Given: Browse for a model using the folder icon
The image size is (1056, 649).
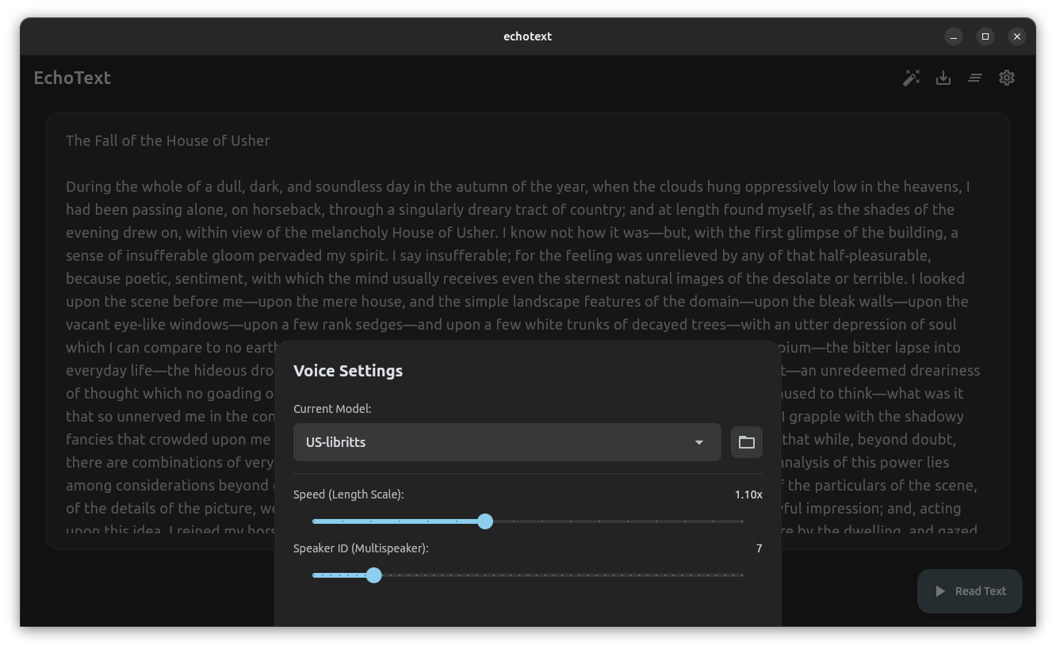Looking at the screenshot, I should (747, 442).
